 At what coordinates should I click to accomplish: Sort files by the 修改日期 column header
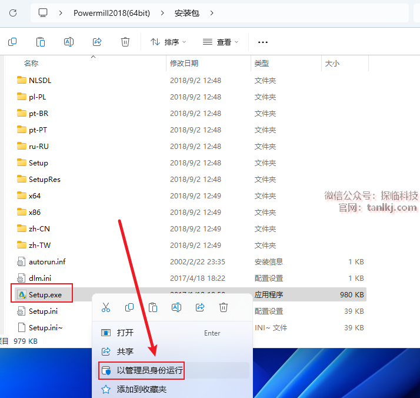pyautogui.click(x=184, y=63)
